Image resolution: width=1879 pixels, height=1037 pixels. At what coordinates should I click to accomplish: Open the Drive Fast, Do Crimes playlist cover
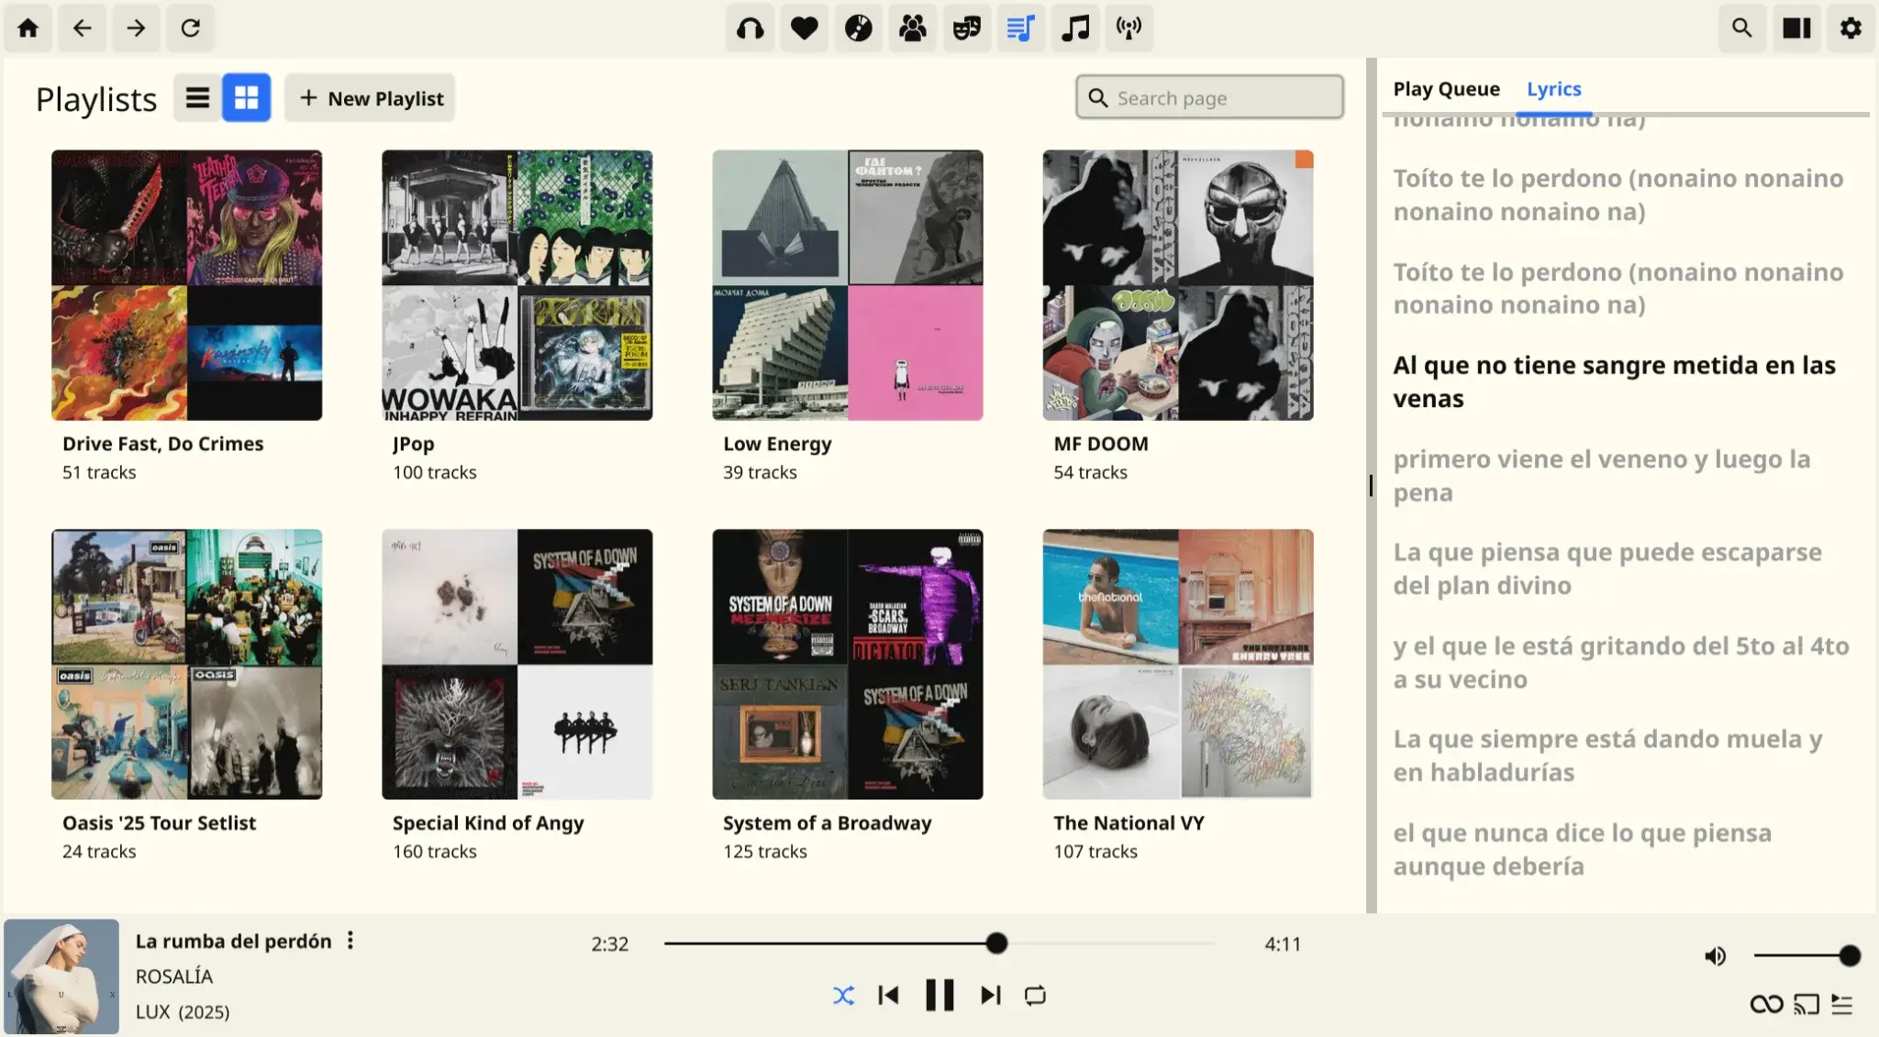click(187, 285)
